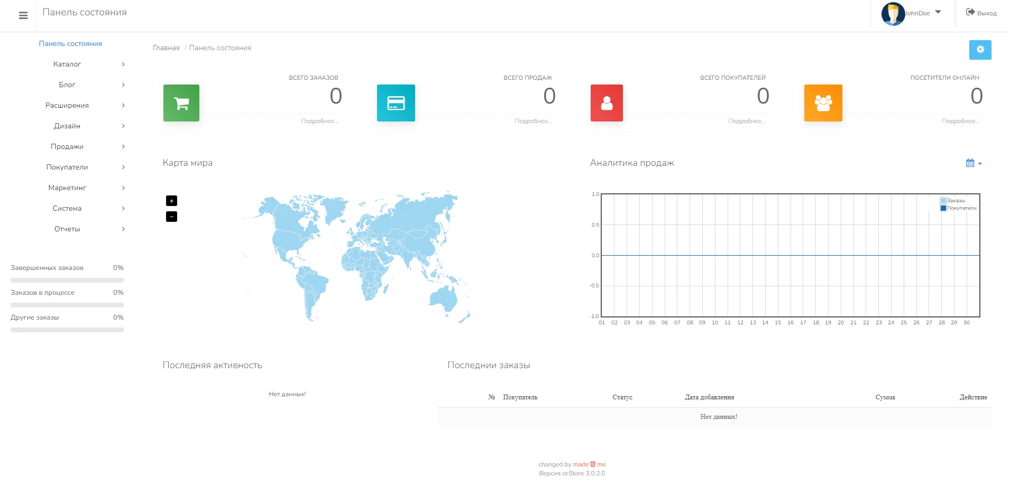
Task: Open the Каталог menu item
Action: point(67,64)
